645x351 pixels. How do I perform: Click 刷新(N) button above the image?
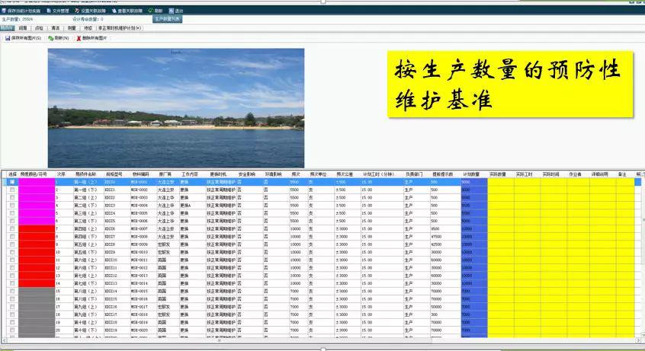59,37
